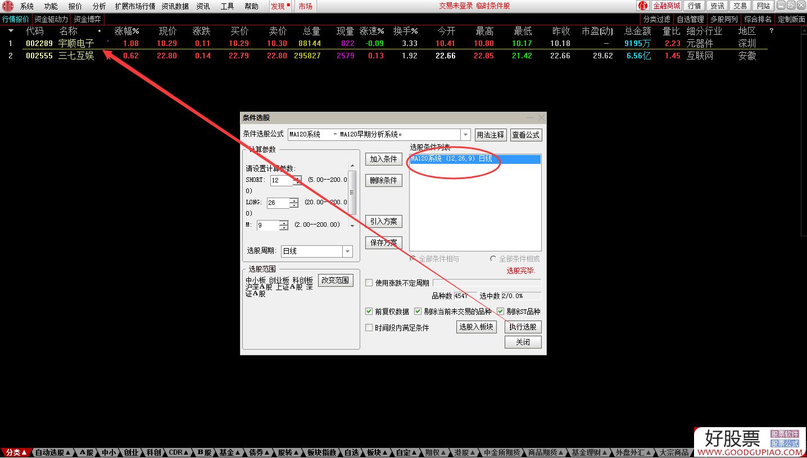Image resolution: width=807 pixels, height=458 pixels.
Task: Switch to the 资金博弈 tab
Action: tap(88, 19)
